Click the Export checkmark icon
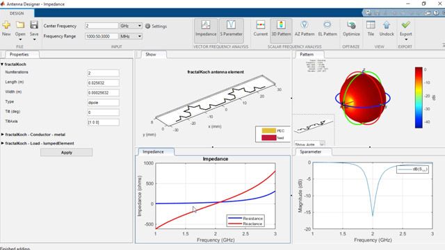The height and width of the screenshot is (250, 445). [x=406, y=25]
